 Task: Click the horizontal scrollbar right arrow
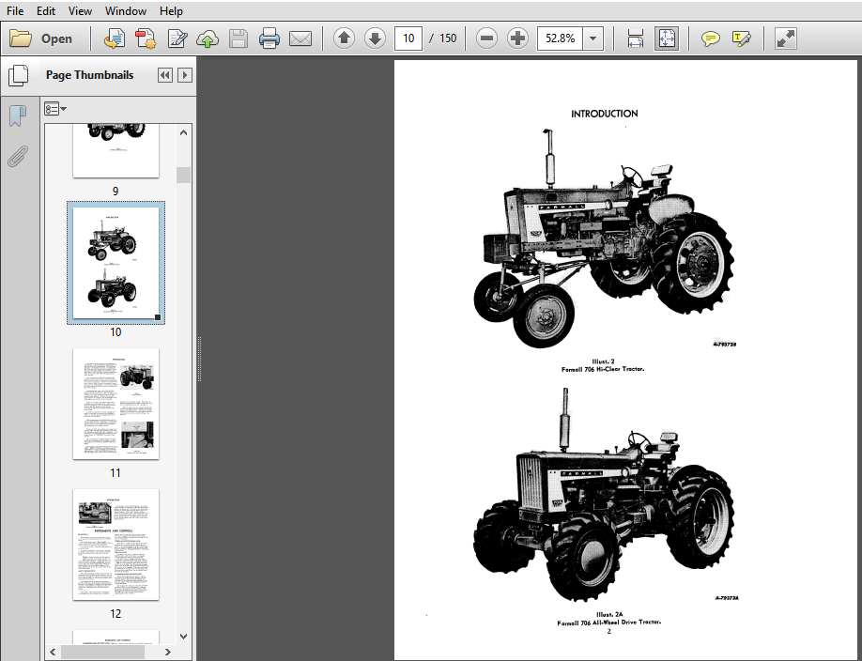pyautogui.click(x=168, y=653)
